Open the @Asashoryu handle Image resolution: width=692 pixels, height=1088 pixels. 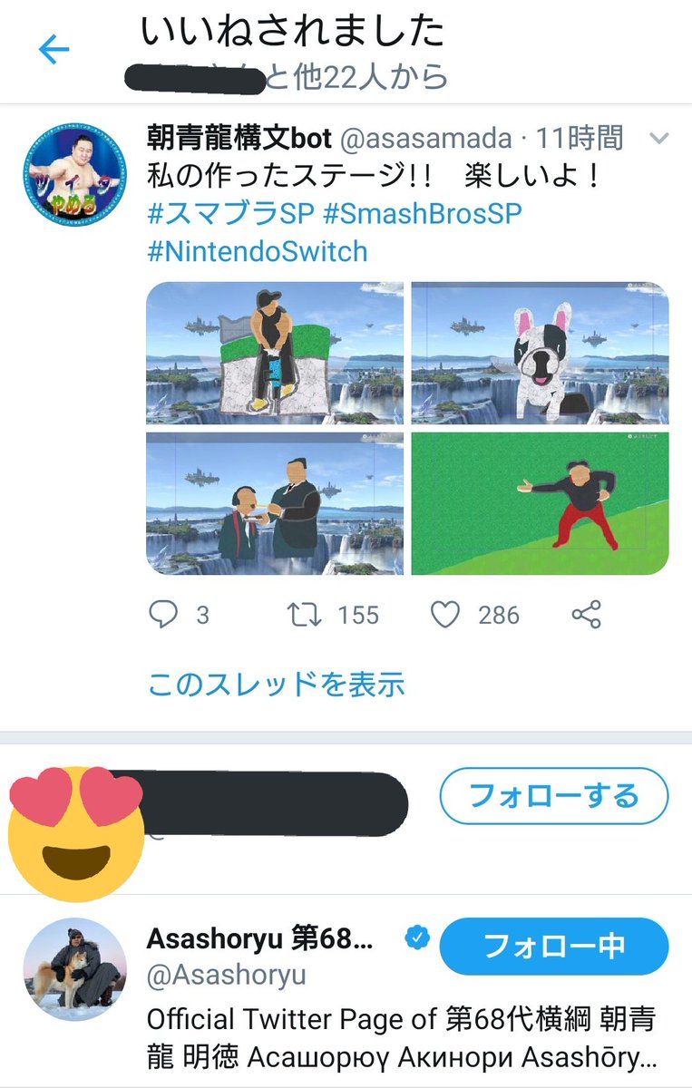click(227, 976)
